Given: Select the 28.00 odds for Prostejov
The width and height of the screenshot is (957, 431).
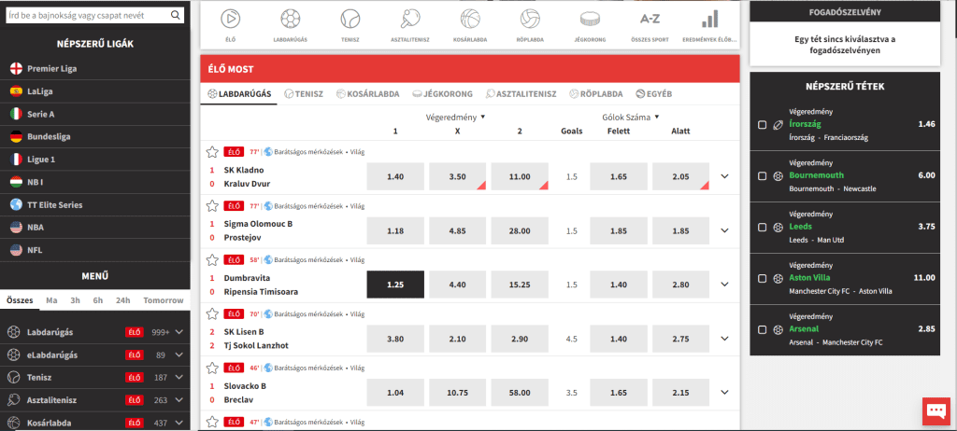Looking at the screenshot, I should (520, 230).
